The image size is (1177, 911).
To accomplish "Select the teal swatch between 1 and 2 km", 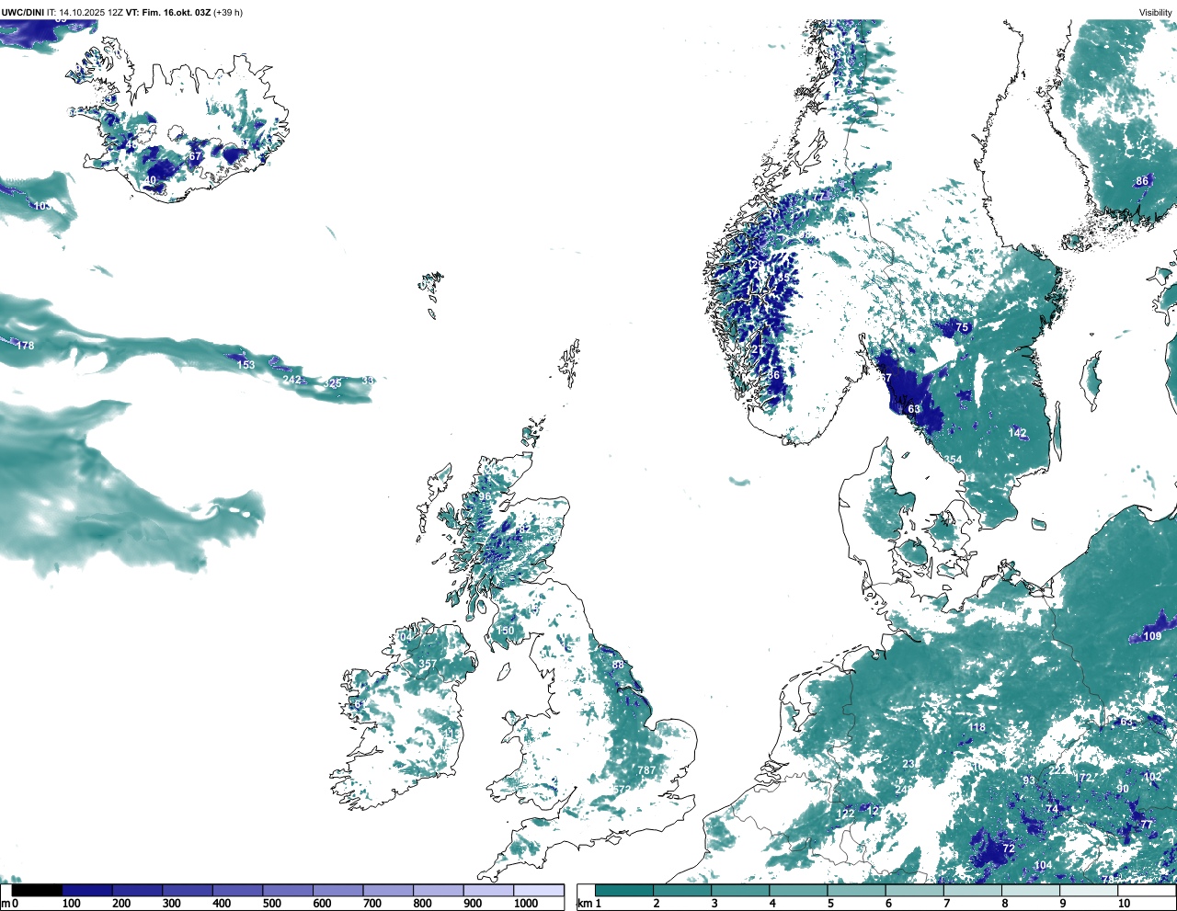I will tap(624, 890).
